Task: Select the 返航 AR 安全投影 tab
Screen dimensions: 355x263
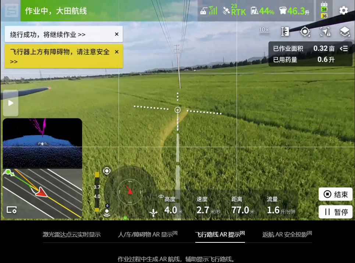Action: [287, 234]
